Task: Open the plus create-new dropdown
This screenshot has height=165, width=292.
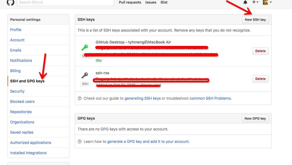Action: [x=255, y=2]
